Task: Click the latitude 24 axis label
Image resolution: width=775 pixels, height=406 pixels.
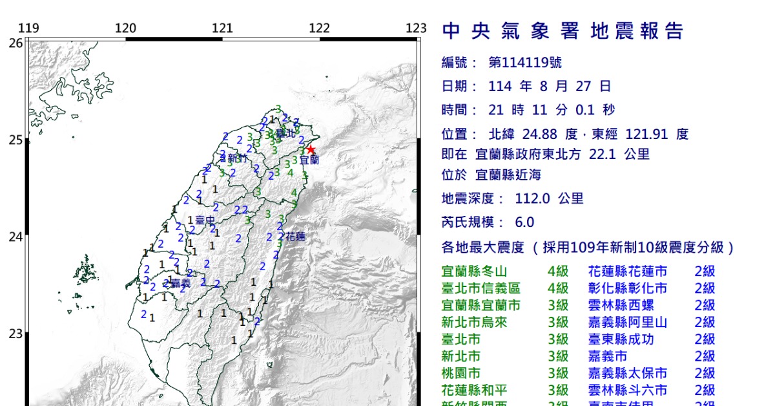Action: (15, 237)
